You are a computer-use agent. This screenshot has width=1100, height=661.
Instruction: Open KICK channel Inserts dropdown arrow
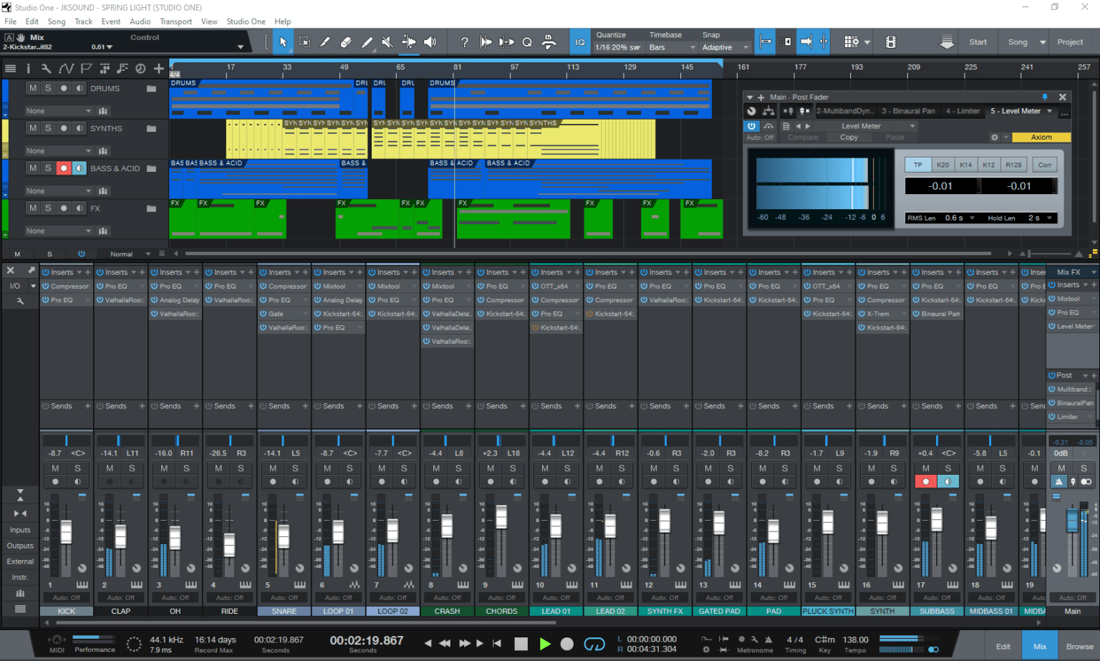pyautogui.click(x=79, y=273)
